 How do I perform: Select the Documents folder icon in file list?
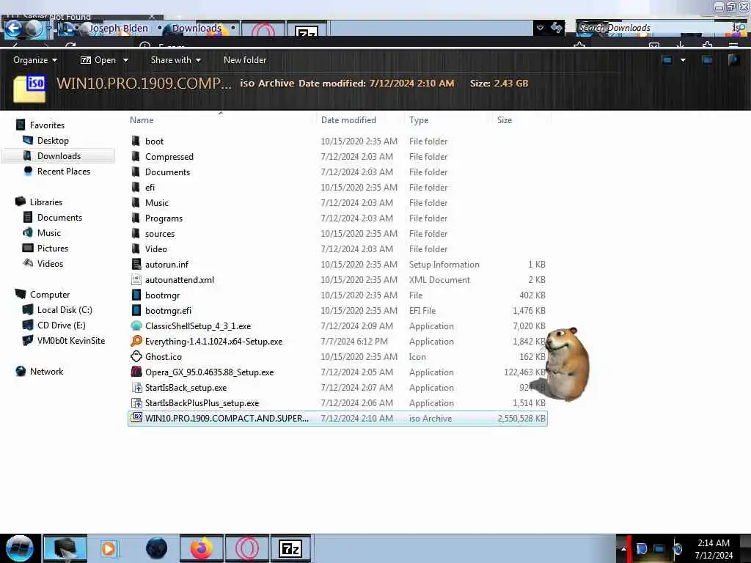point(136,172)
